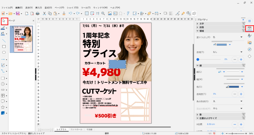
Task: Increase fill transparency with plus button
Action: pos(241,59)
